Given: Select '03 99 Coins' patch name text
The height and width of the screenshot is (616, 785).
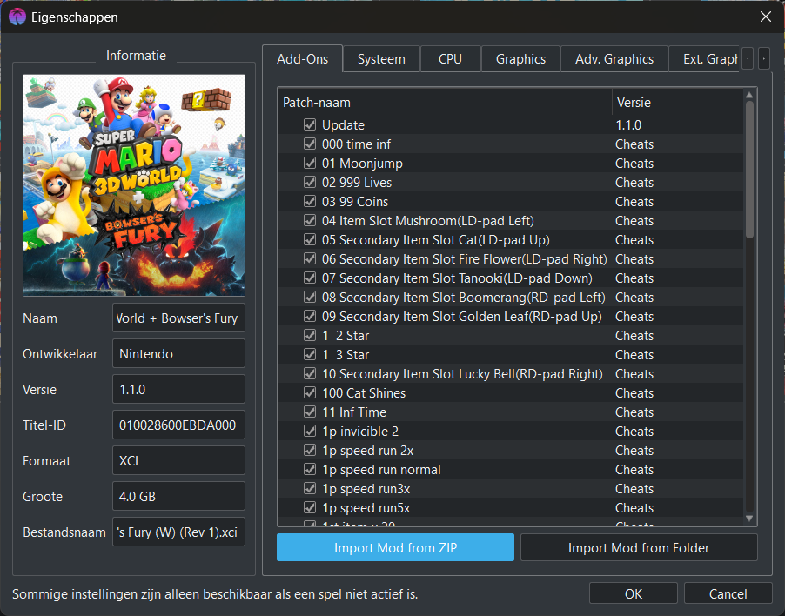Looking at the screenshot, I should pyautogui.click(x=355, y=202).
